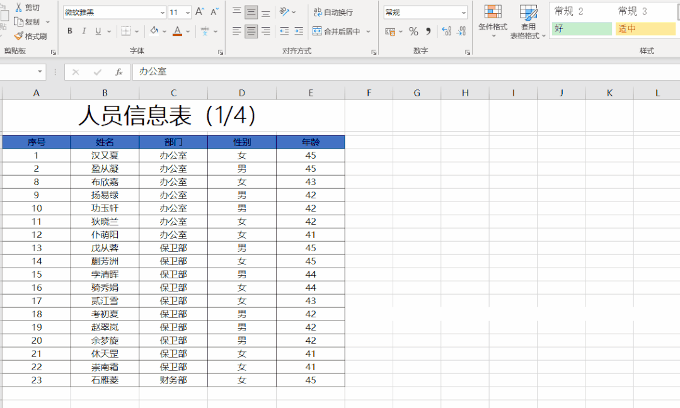680x408 pixels.
Task: Align text to top of cell
Action: point(237,12)
